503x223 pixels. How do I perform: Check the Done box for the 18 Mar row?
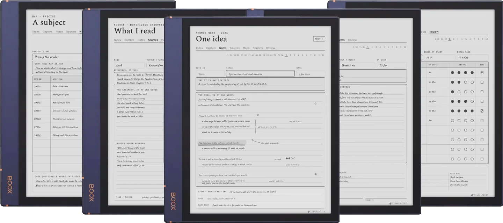click(482, 101)
